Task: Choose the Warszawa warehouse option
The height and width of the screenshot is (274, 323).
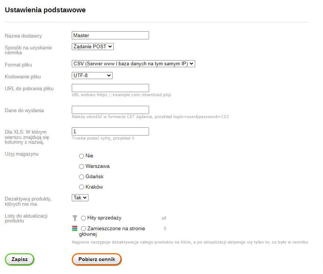Action: tap(82, 166)
